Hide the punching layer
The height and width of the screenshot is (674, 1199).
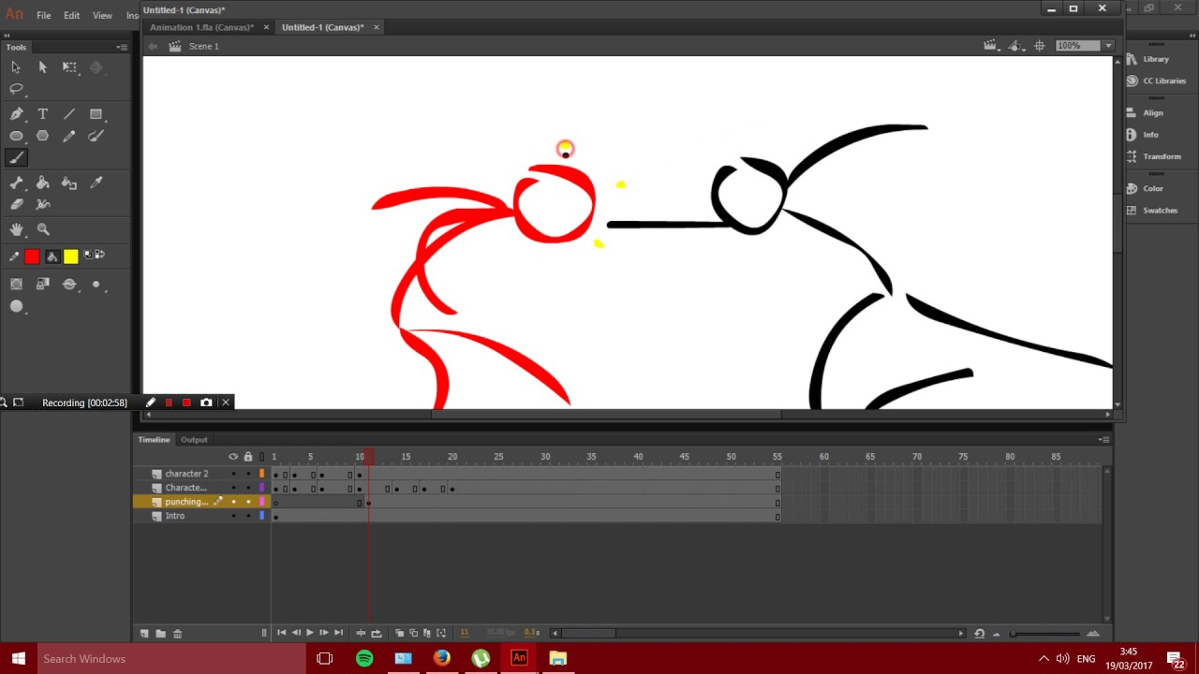(x=233, y=502)
